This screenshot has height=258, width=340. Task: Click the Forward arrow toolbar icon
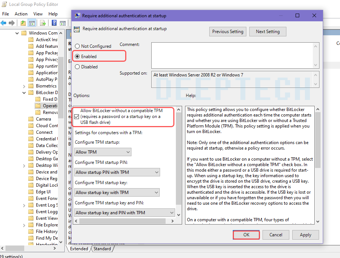coord(12,23)
